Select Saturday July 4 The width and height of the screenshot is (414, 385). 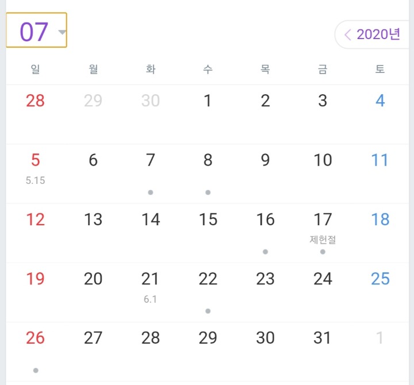point(380,101)
